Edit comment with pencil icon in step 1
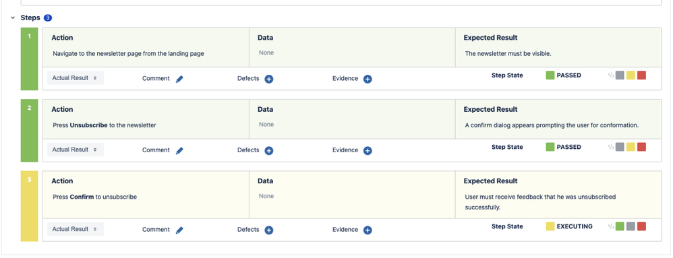 click(x=179, y=79)
